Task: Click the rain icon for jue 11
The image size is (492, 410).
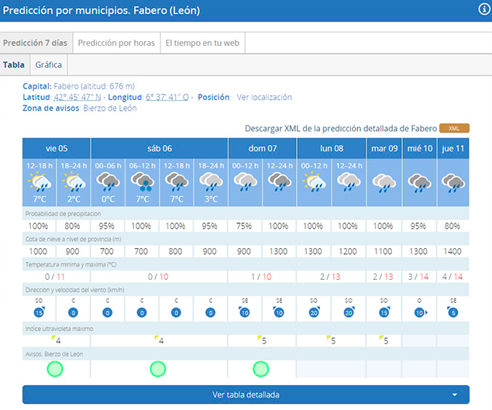Action: [452, 183]
